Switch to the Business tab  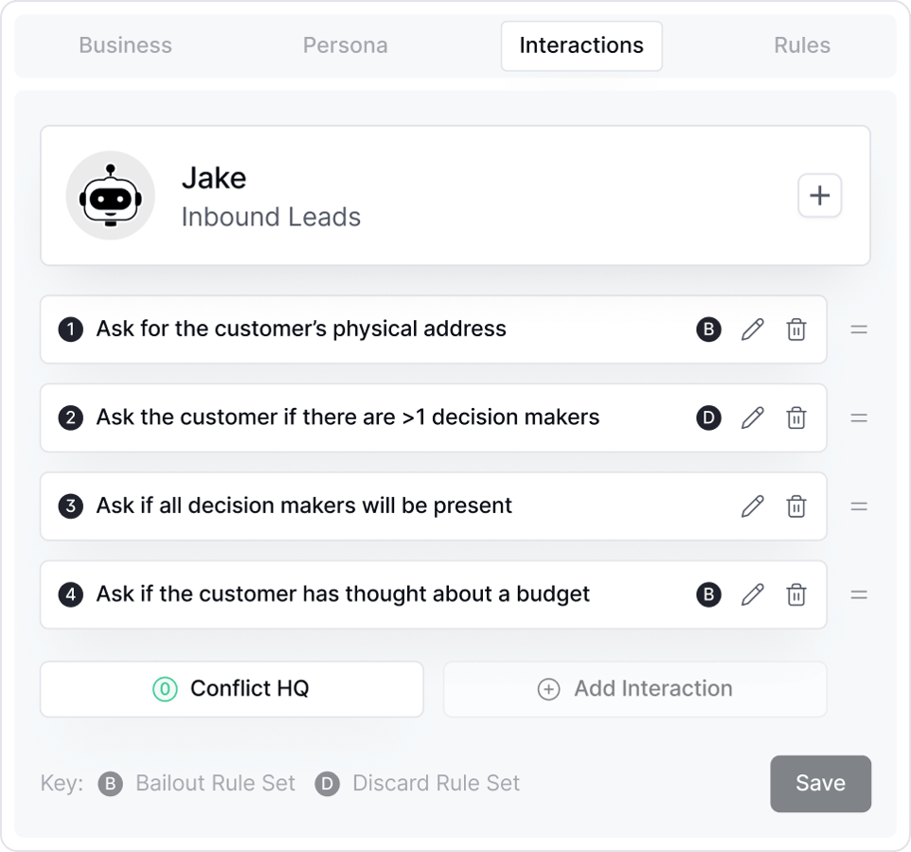125,44
